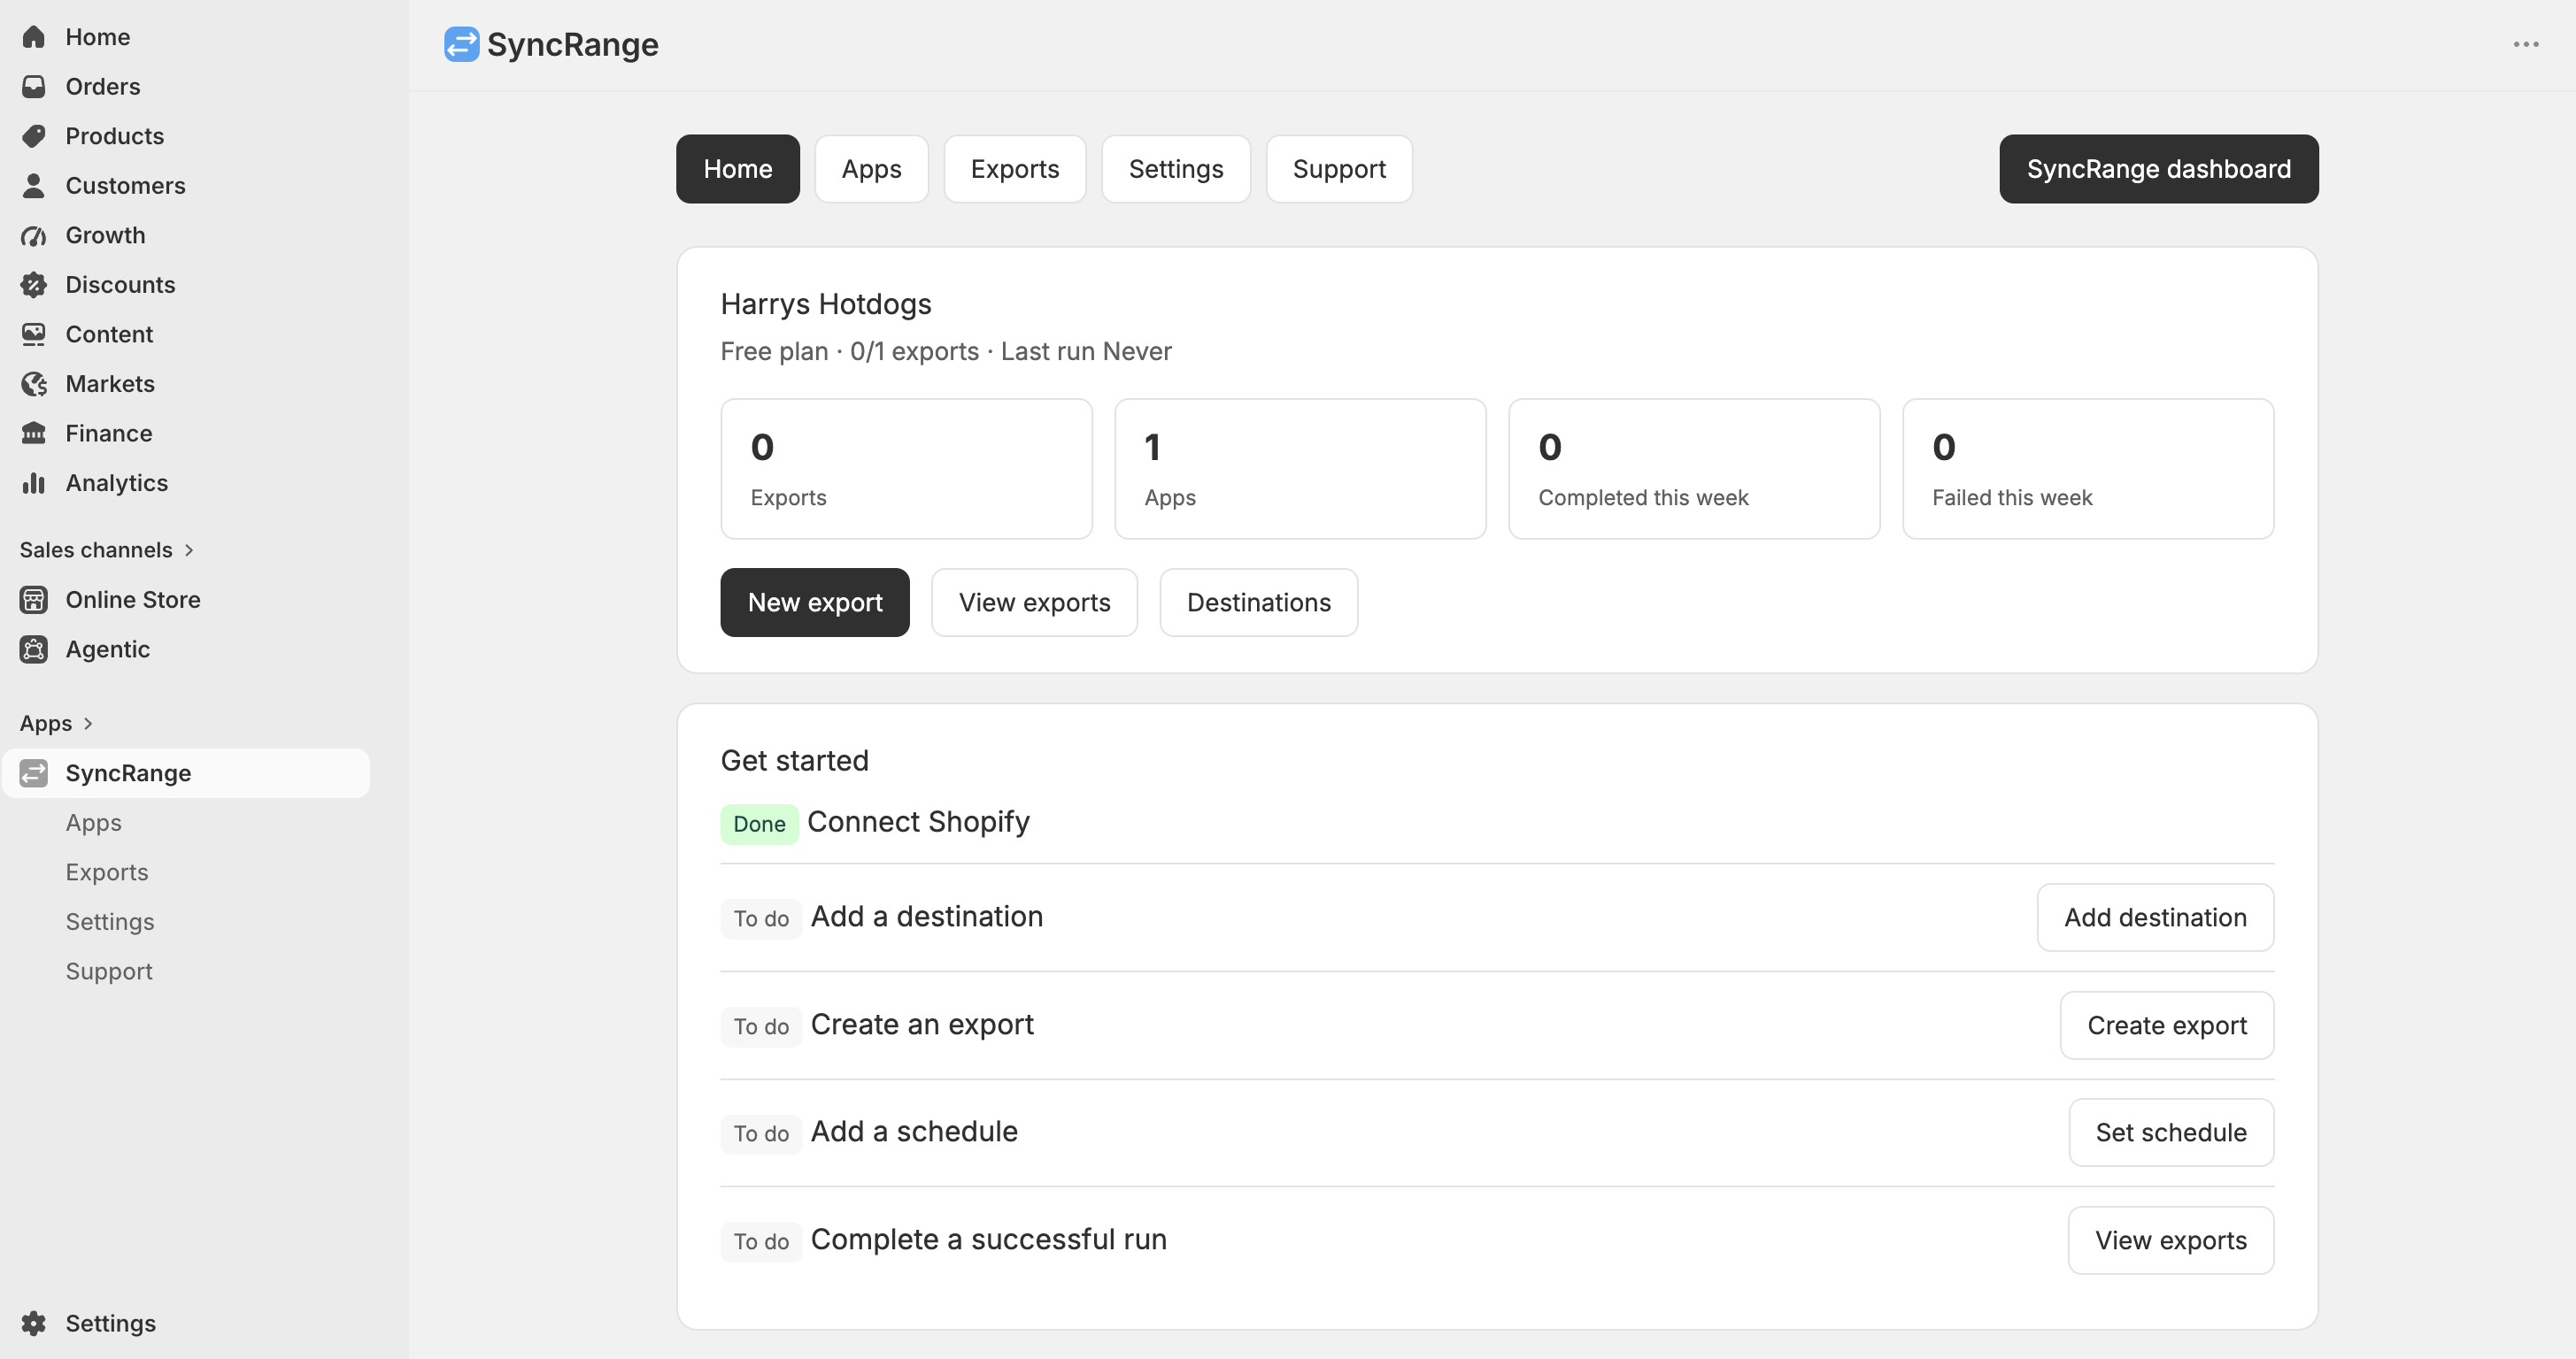
Task: Click the Done badge for Connect Shopify
Action: (759, 824)
